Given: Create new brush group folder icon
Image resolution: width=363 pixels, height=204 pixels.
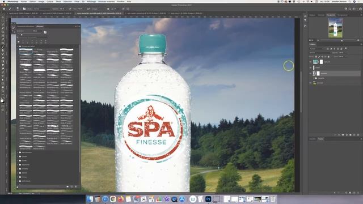Looking at the screenshot, I should click(67, 186).
